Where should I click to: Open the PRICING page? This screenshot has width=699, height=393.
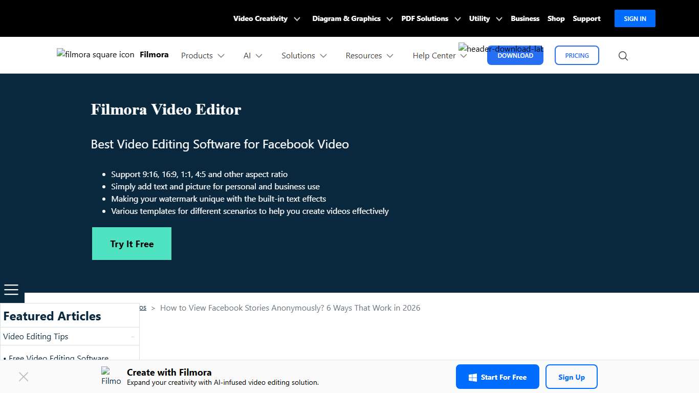577,55
